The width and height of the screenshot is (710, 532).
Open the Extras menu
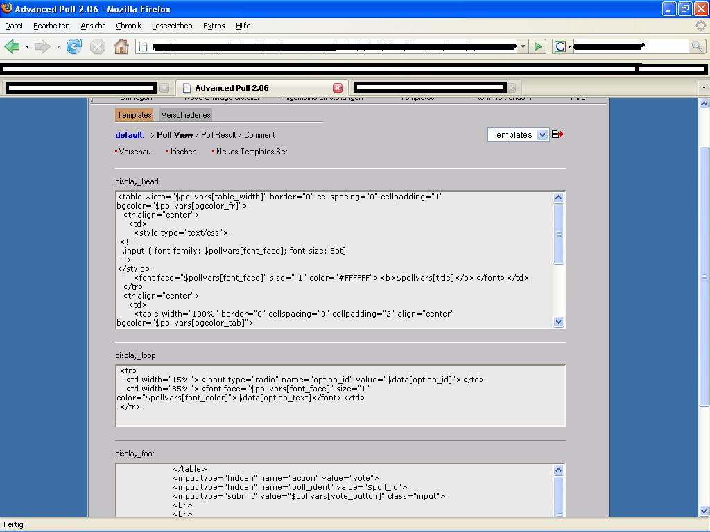(x=214, y=26)
